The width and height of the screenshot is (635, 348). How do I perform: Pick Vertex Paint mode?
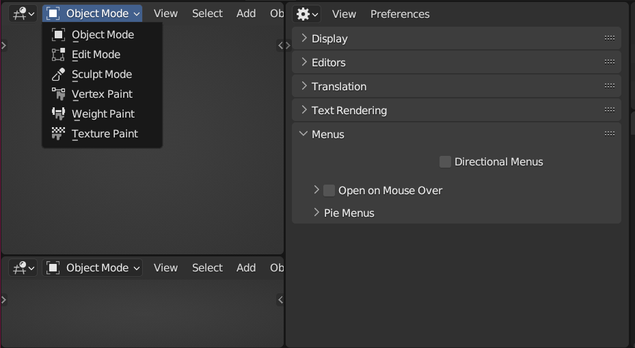tap(102, 94)
